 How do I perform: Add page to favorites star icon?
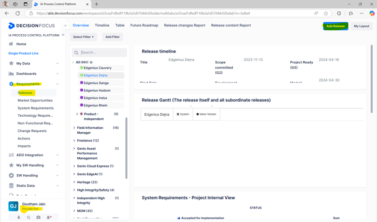tap(326, 13)
